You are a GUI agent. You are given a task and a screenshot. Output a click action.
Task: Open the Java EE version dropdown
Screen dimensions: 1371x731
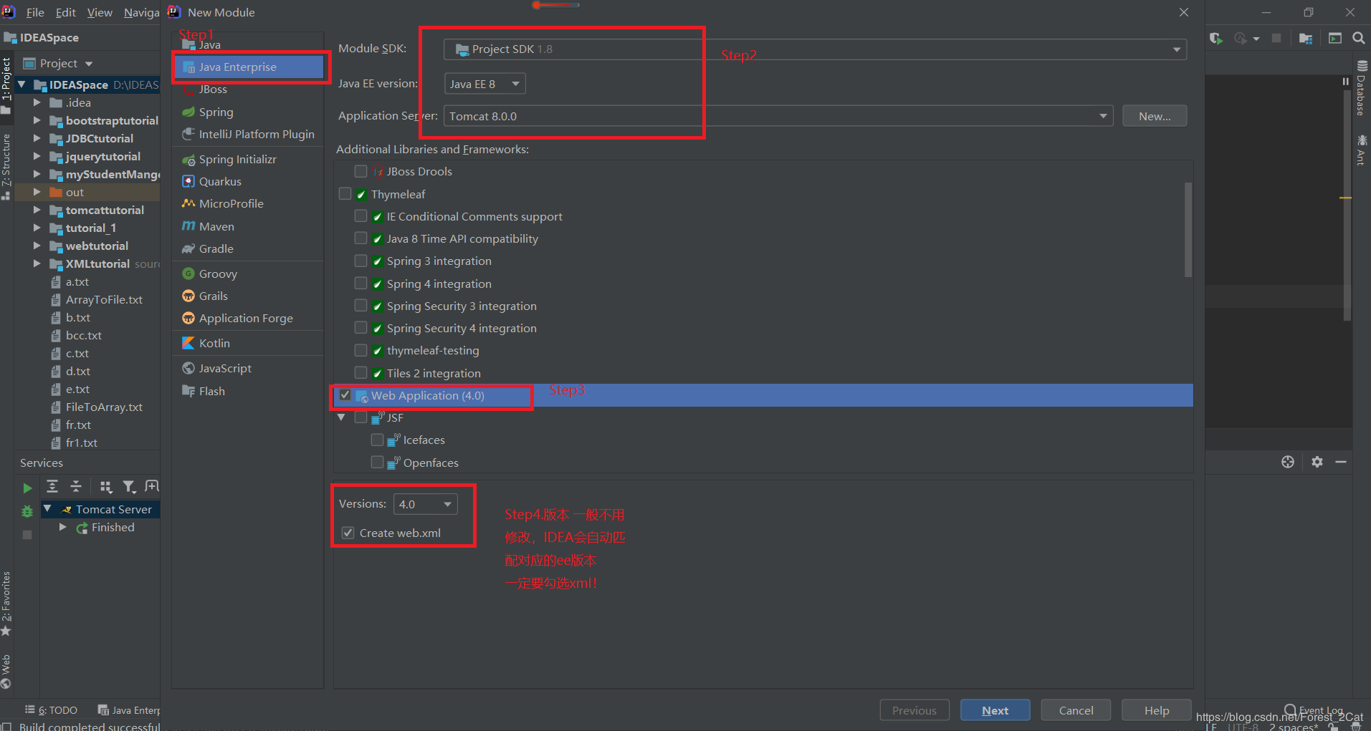484,84
